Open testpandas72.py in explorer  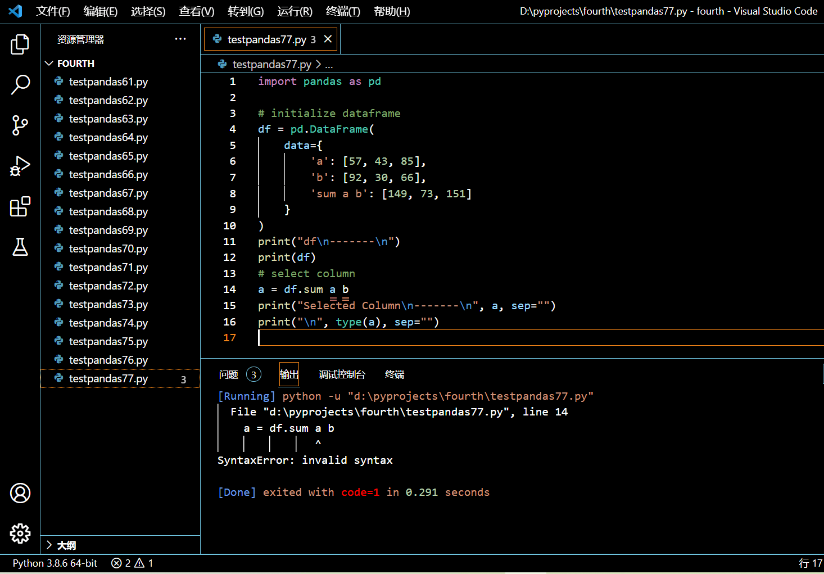pyautogui.click(x=120, y=286)
